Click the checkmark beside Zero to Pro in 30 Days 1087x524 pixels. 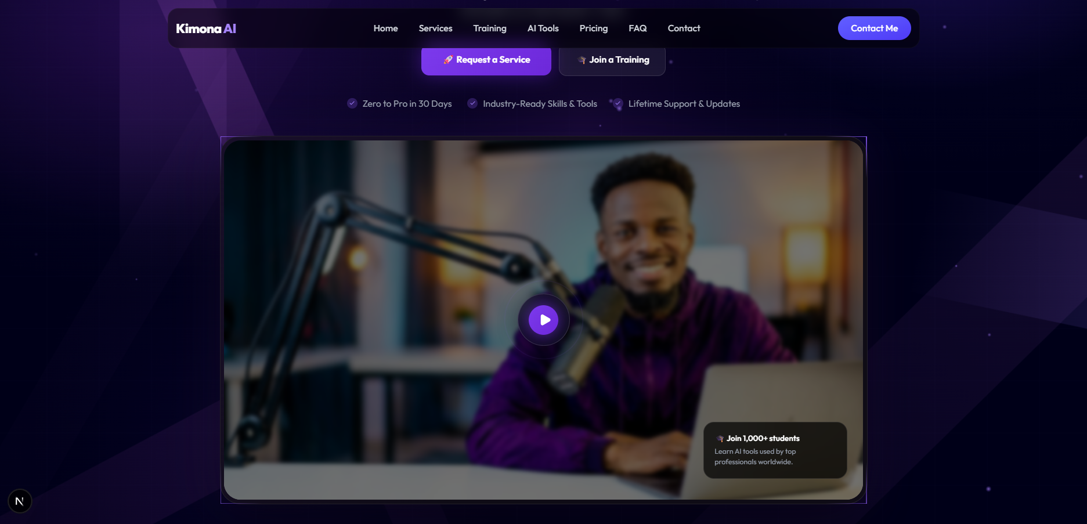(x=352, y=103)
